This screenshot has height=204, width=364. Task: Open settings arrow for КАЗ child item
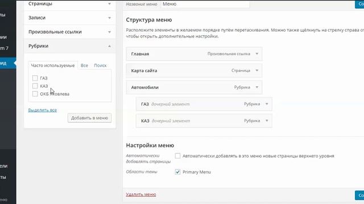pos(267,121)
